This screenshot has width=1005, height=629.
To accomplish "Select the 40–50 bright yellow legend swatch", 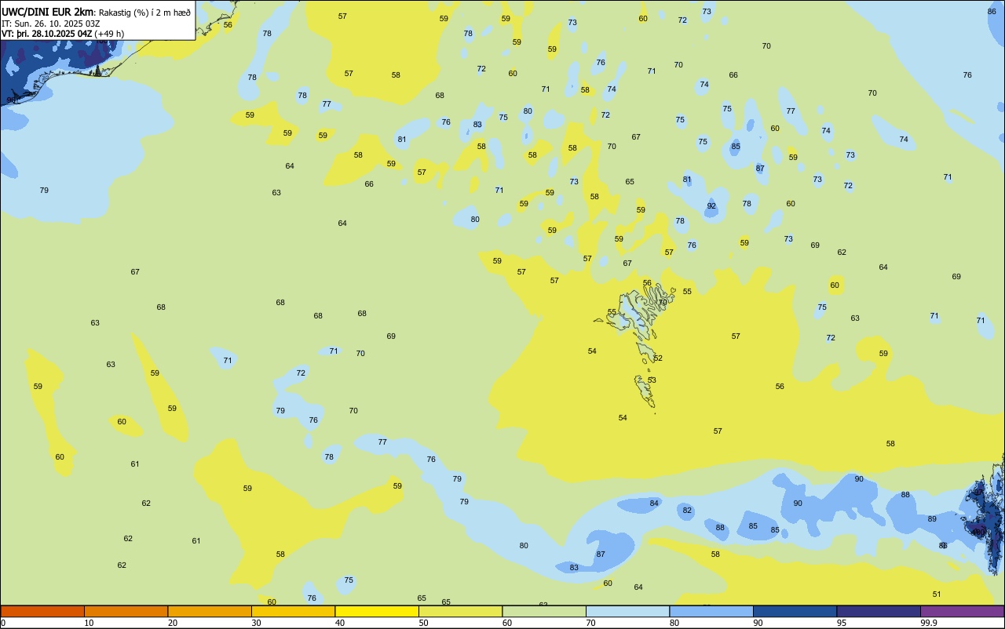I will coord(377,611).
